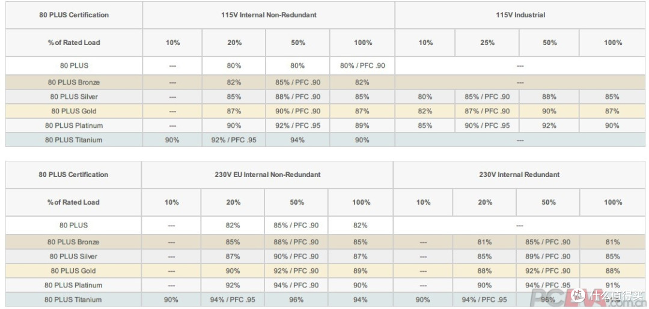Click the 115V Internal Non-Redundant header

point(269,15)
